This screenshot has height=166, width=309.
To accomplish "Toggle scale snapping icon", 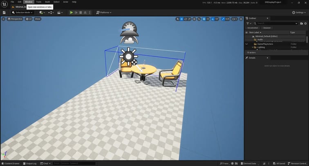I will tap(223, 19).
